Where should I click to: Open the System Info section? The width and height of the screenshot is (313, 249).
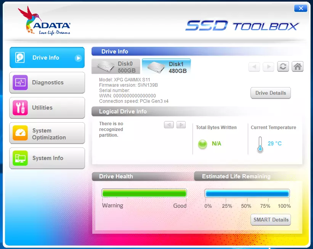47,158
